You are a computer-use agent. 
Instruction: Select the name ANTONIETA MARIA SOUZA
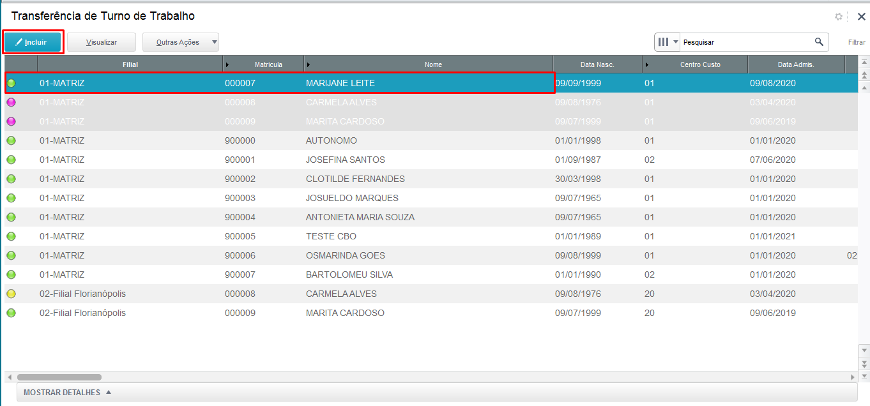(360, 217)
